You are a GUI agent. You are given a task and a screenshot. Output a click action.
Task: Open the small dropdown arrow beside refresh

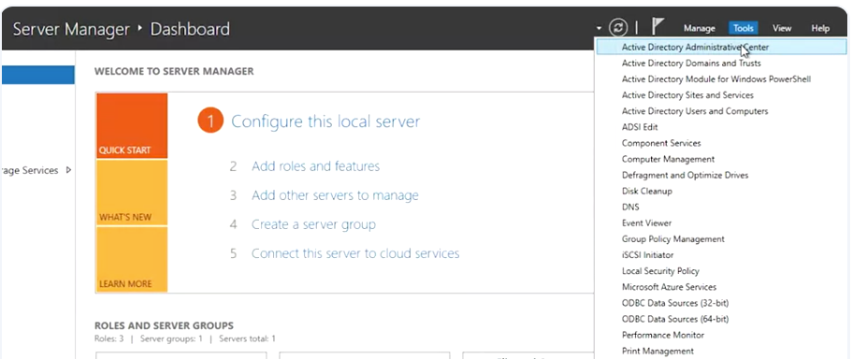599,28
